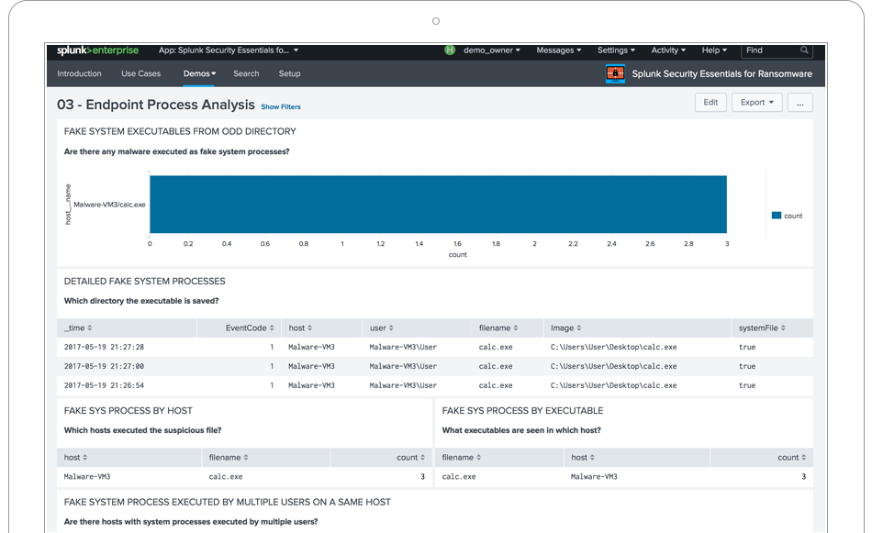Click the search magnifier icon in Find
The height and width of the screenshot is (533, 872).
coord(804,50)
